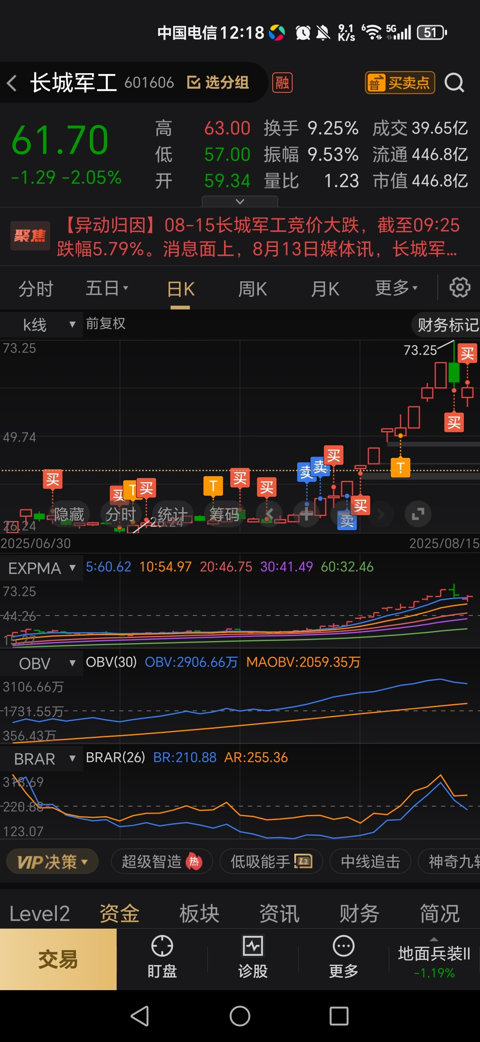Move chart right with the forward chevron
The height and width of the screenshot is (1042, 480).
pyautogui.click(x=381, y=514)
